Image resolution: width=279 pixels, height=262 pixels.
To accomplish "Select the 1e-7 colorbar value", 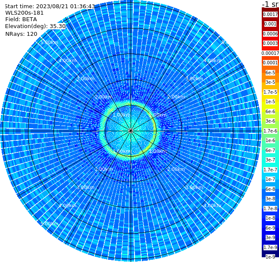I will coord(270,180).
